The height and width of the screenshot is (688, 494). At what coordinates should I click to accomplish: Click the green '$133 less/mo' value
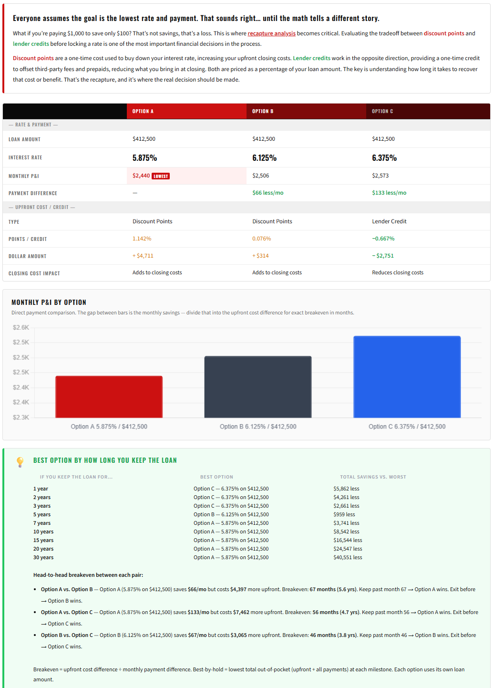click(389, 193)
